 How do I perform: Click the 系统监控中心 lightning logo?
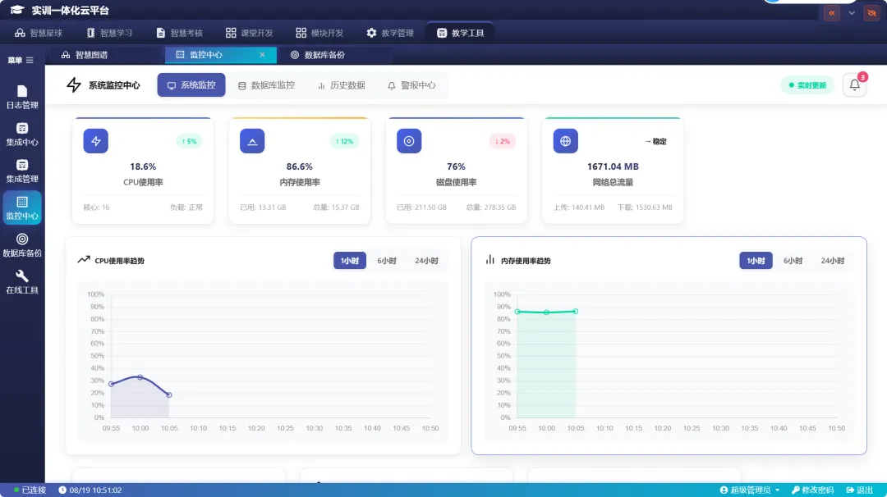click(74, 85)
